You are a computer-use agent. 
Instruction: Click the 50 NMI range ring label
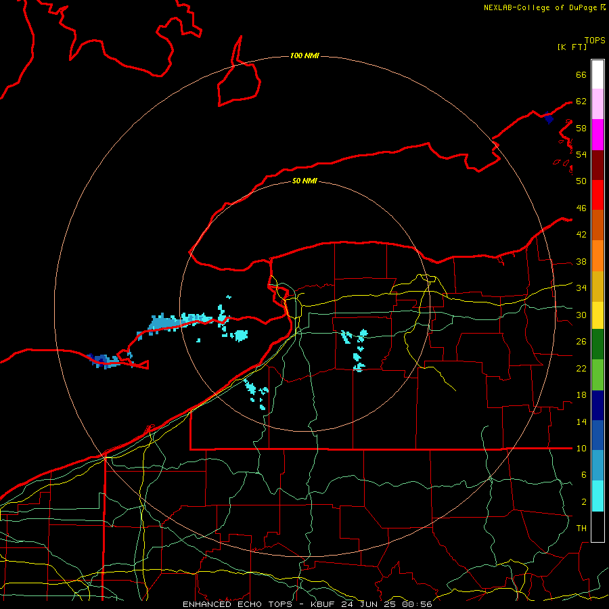click(x=304, y=181)
